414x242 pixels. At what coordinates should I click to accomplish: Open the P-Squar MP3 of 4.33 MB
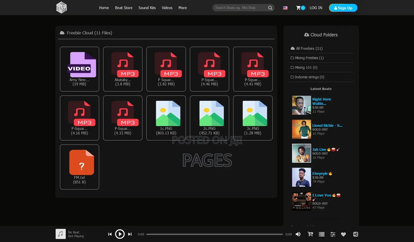[x=123, y=118]
